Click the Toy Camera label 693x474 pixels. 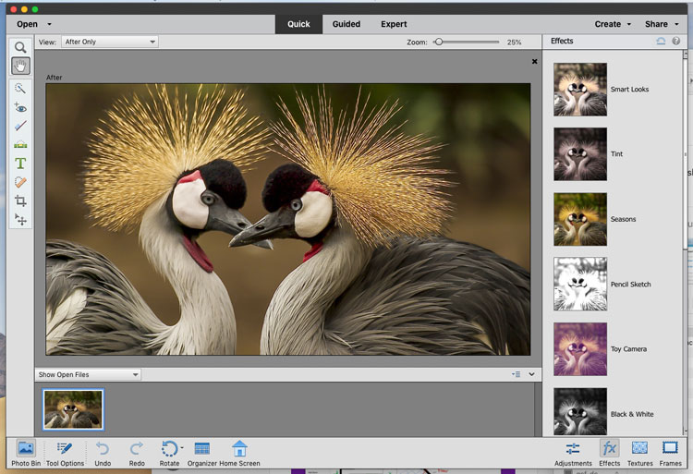click(x=628, y=349)
